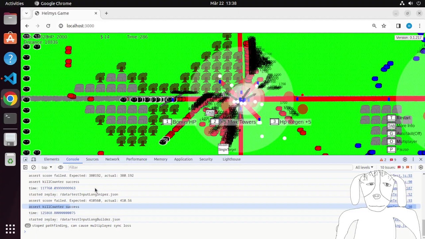The height and width of the screenshot is (239, 425).
Task: Reload the localhost page
Action: coord(48,26)
